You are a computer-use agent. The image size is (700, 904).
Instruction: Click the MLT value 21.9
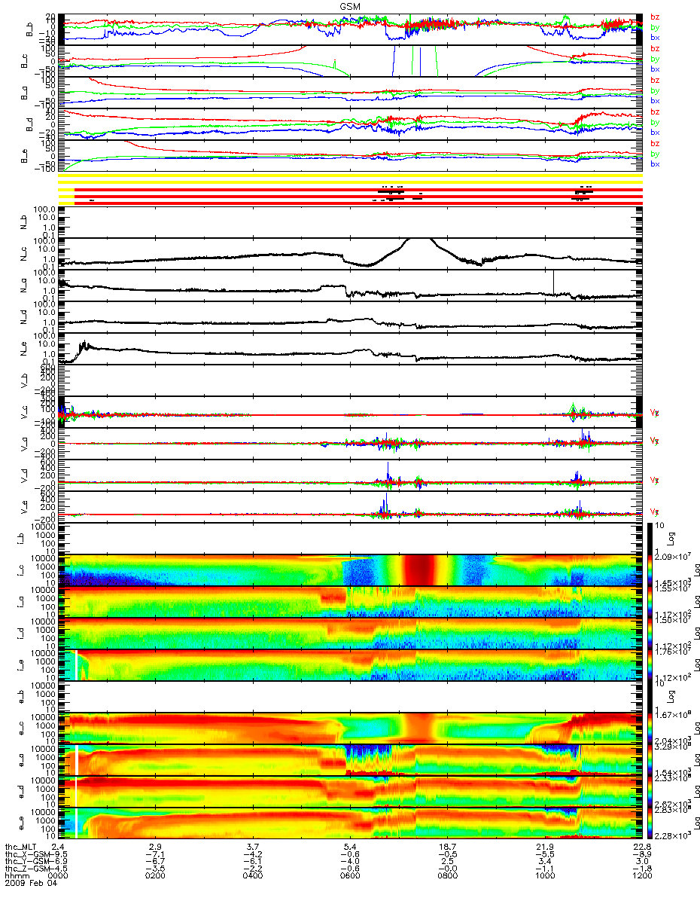(544, 846)
